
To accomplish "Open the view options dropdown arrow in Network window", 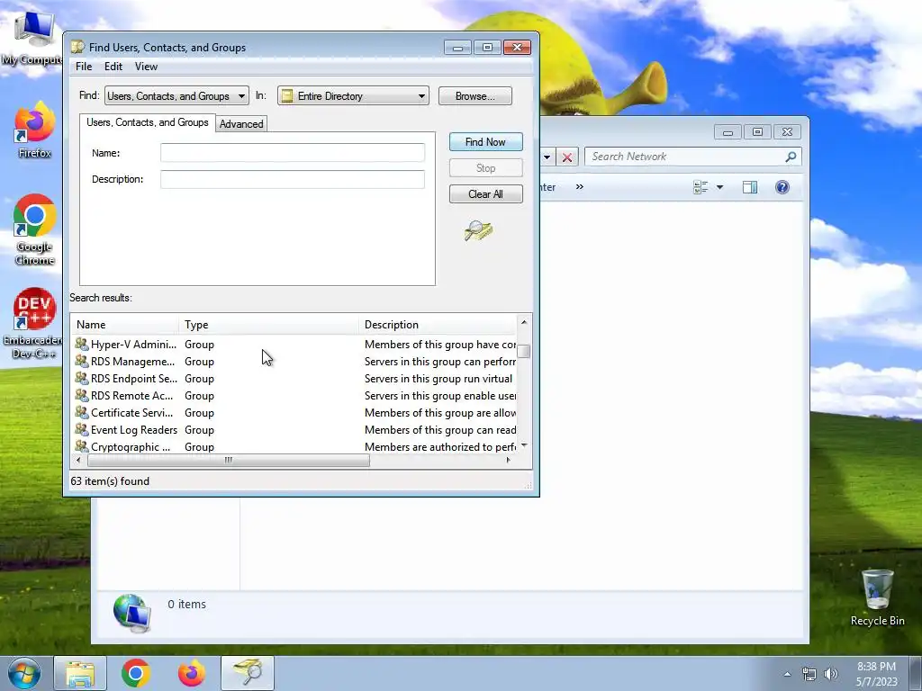I will pos(719,187).
